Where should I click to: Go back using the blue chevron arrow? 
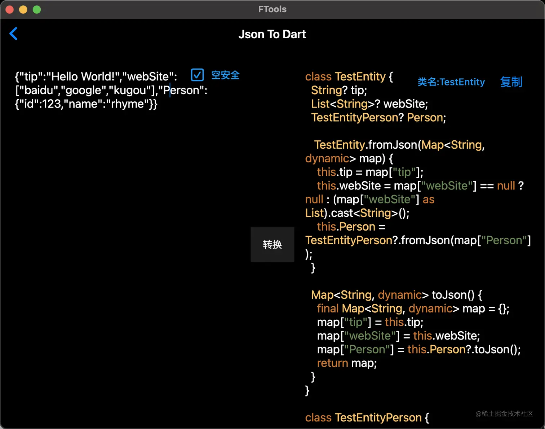13,34
